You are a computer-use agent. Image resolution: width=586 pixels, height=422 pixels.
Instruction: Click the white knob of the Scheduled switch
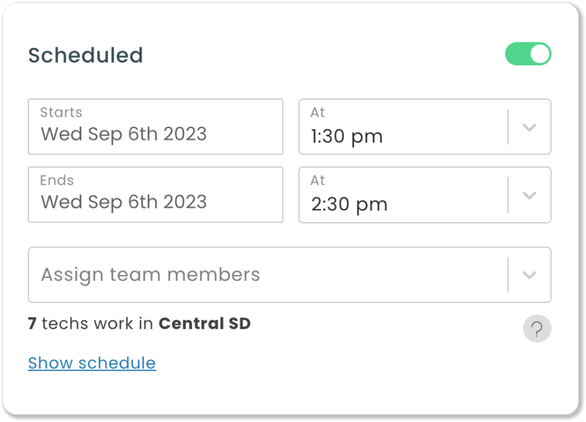pos(540,54)
